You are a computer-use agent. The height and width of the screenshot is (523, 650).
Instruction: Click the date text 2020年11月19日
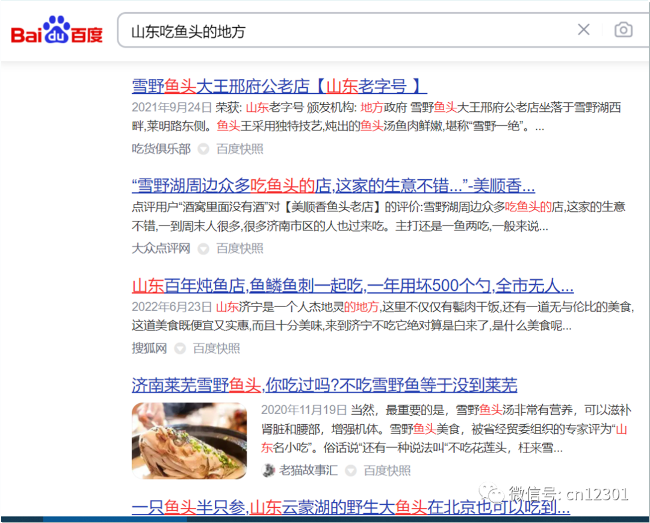(x=303, y=410)
